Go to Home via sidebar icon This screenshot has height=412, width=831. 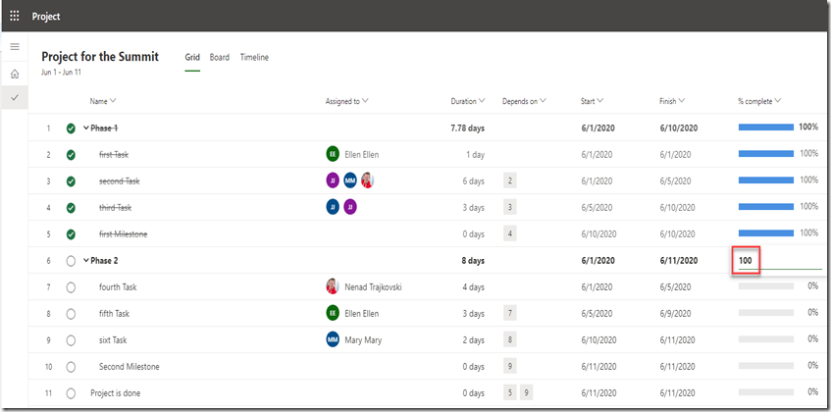[x=15, y=74]
